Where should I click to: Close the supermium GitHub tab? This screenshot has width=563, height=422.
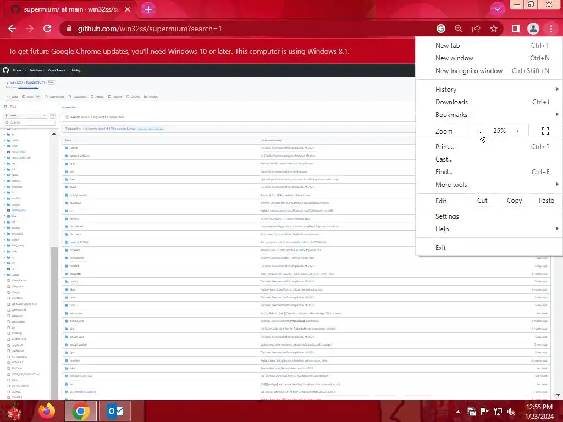(x=128, y=9)
